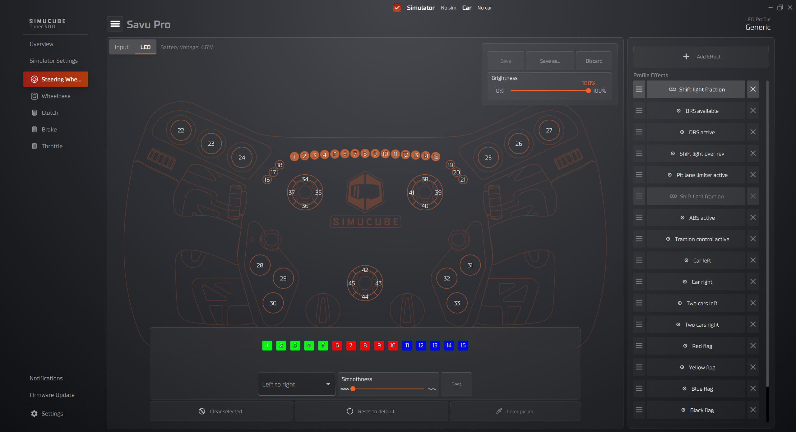Select shift light LED 8 on wheel

coord(365,154)
